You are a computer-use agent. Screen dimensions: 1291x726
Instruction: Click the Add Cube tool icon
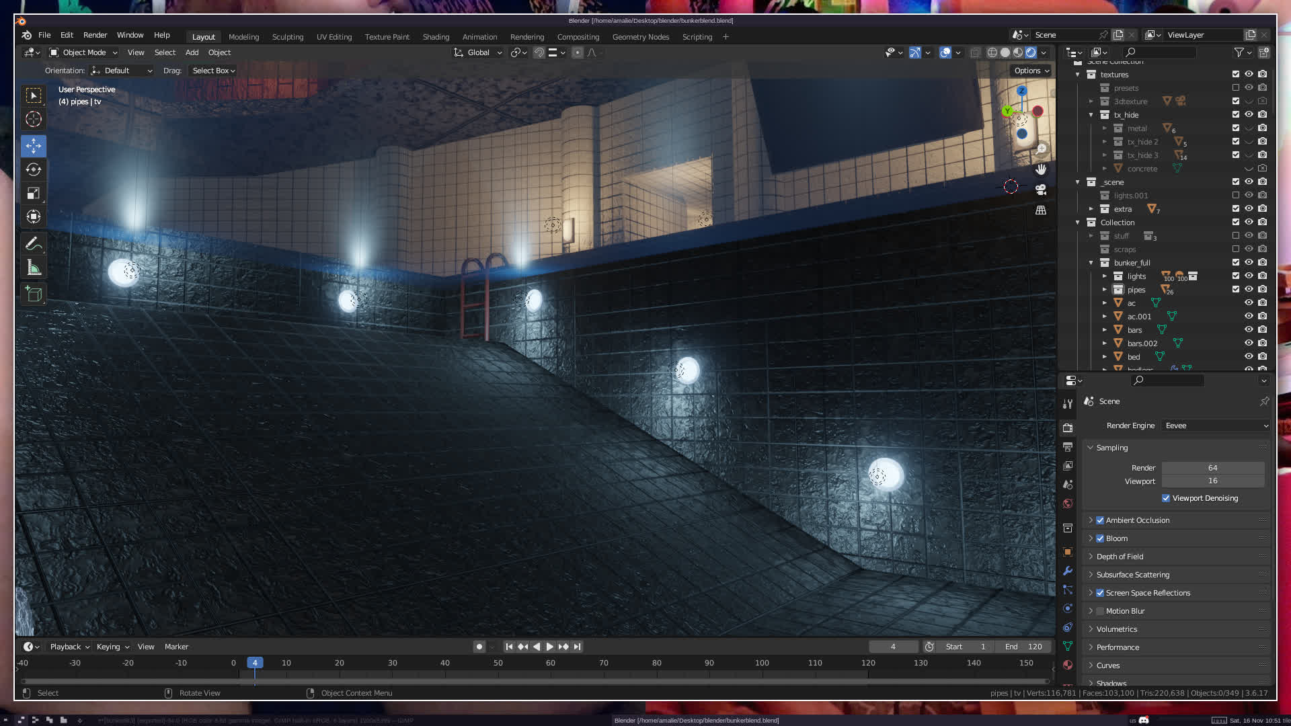[34, 294]
